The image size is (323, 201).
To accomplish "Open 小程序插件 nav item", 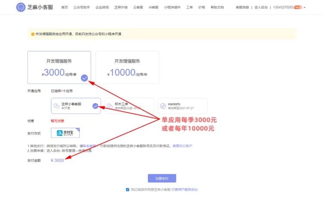I will (172, 7).
